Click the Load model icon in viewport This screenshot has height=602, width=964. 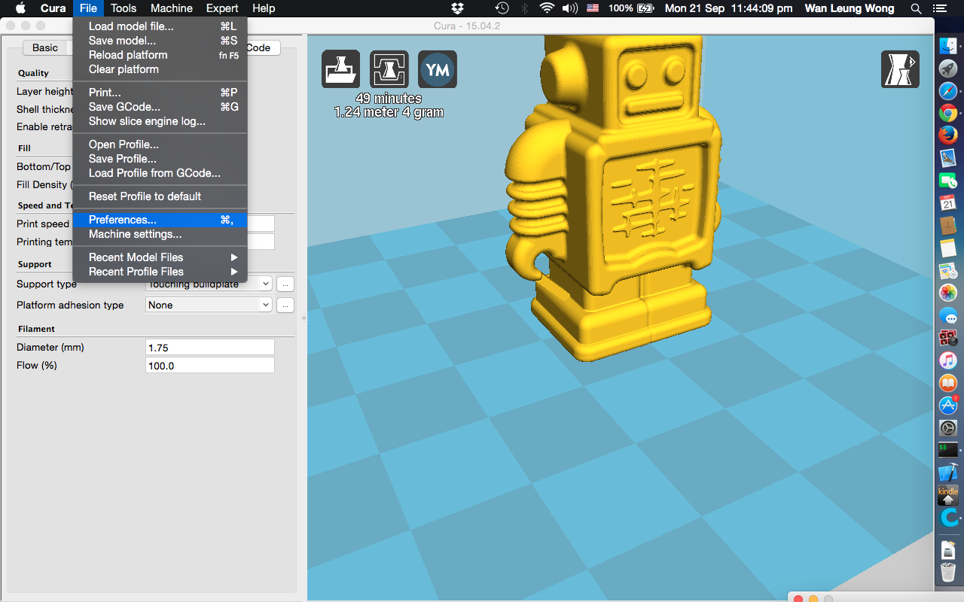[341, 70]
